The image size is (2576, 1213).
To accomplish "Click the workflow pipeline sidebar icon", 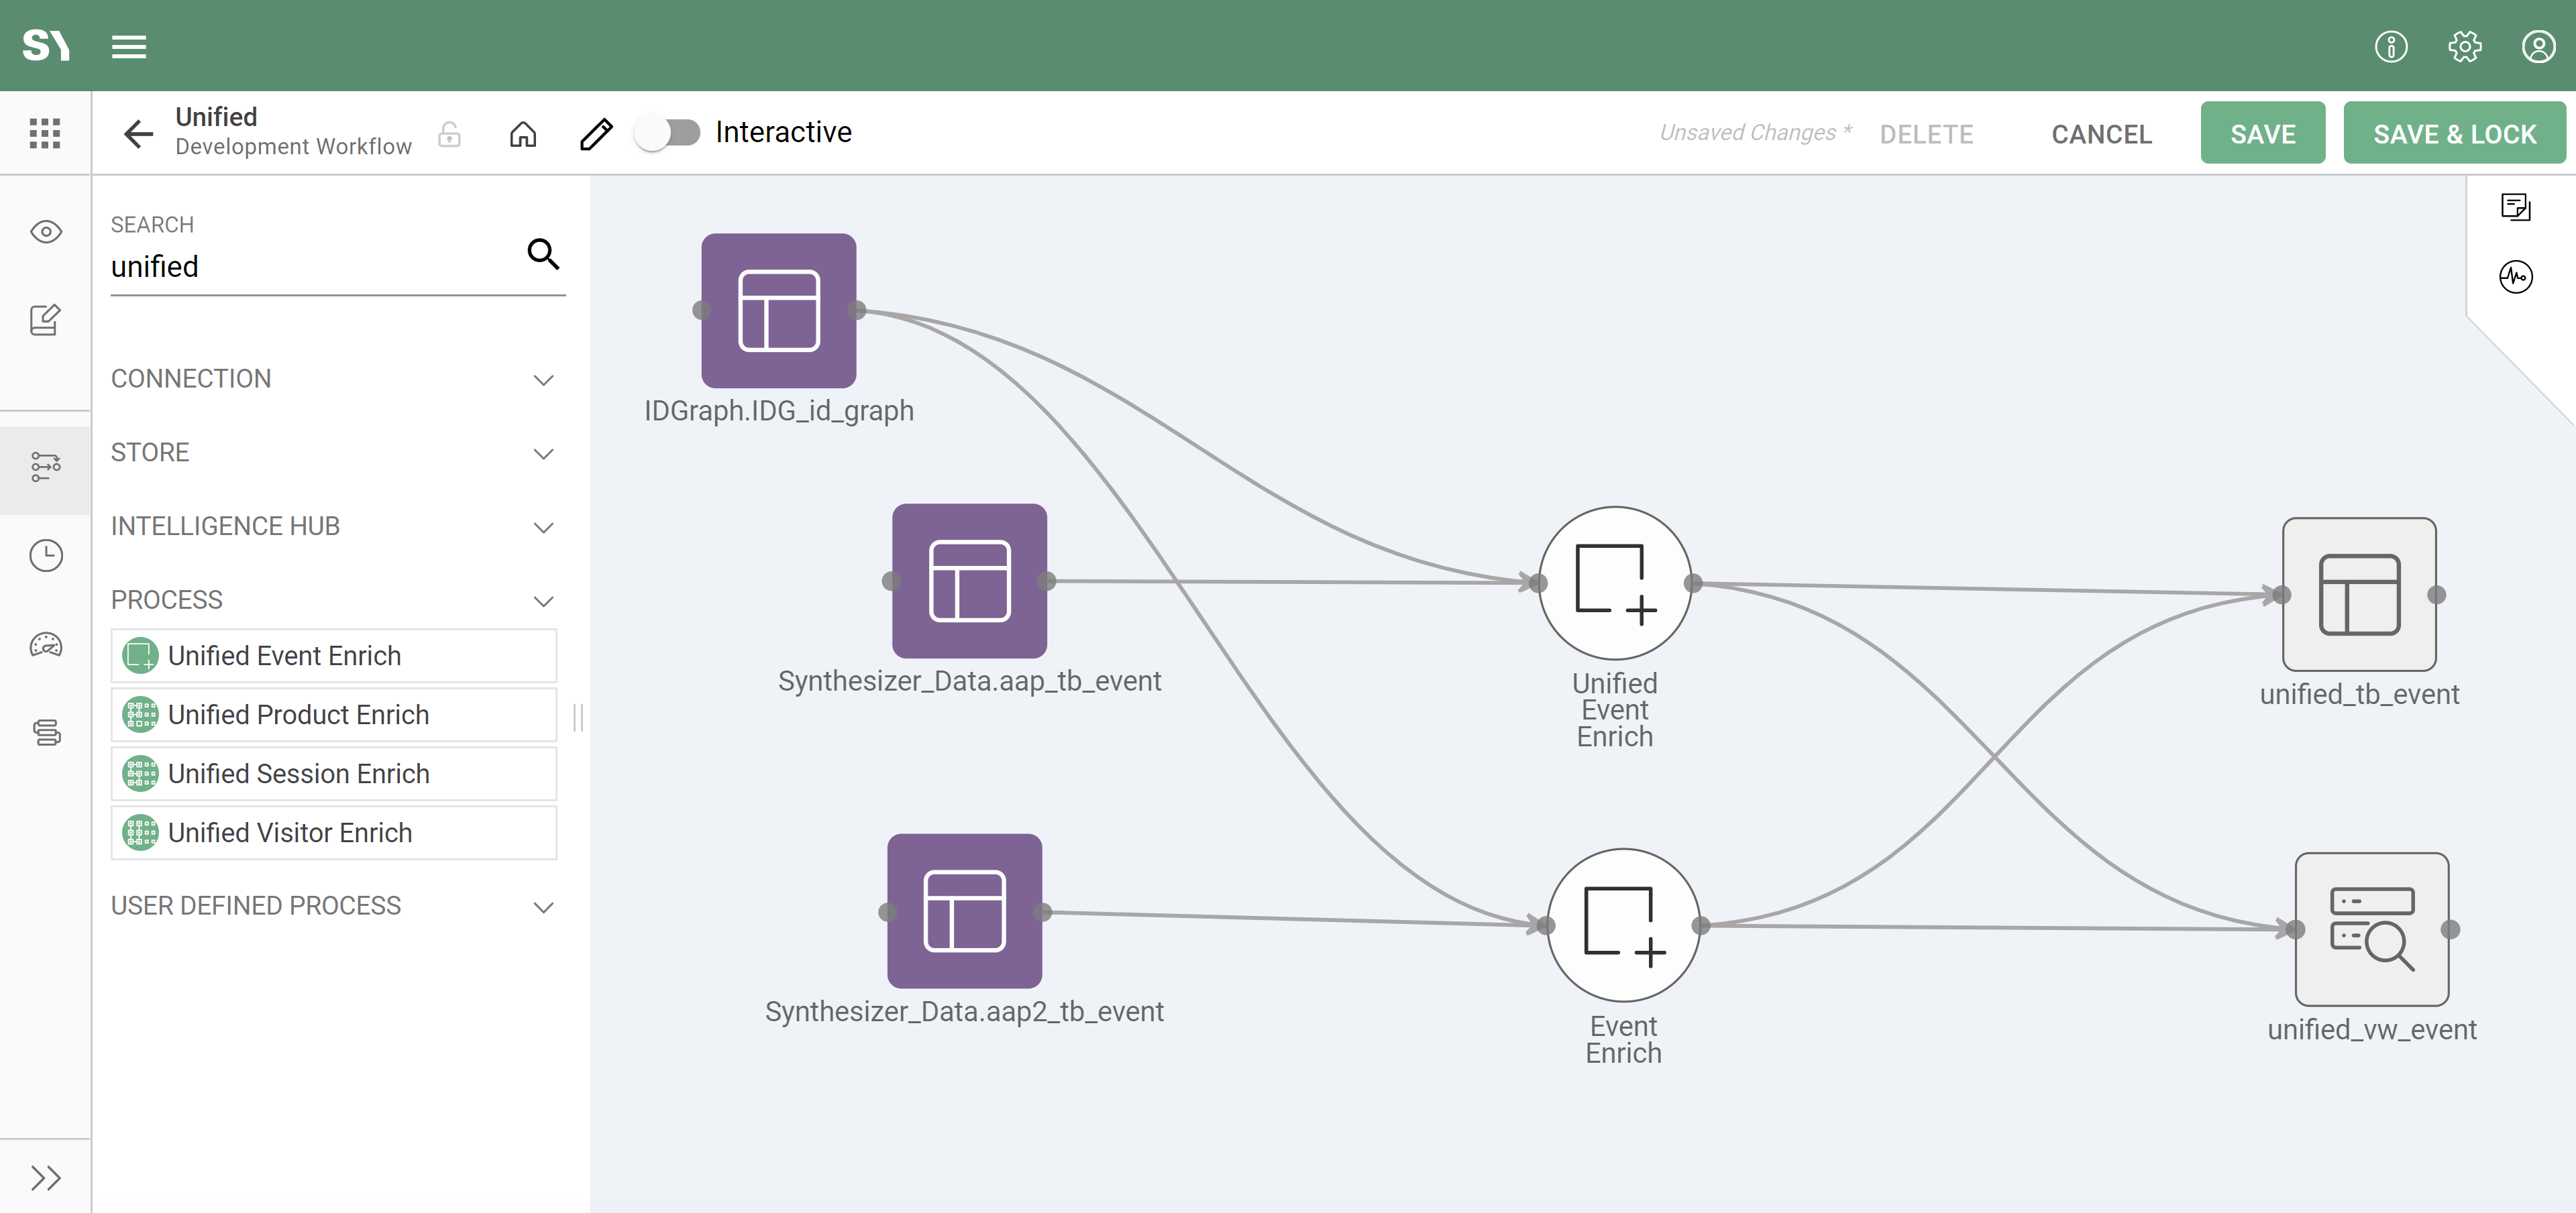I will pos(45,467).
